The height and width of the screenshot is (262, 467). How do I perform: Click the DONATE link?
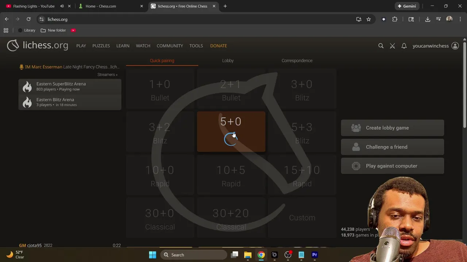pos(219,46)
